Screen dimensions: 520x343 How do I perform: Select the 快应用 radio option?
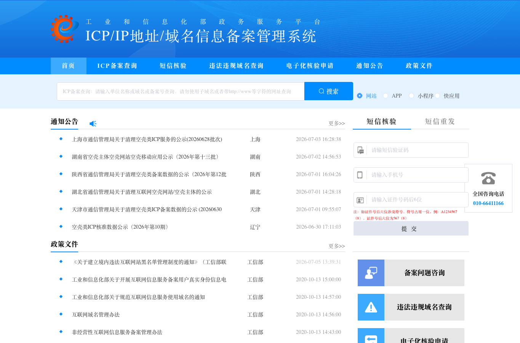pyautogui.click(x=437, y=96)
